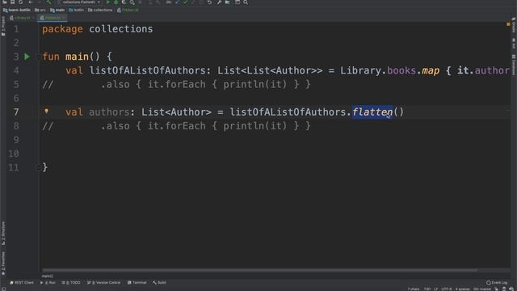
Task: Click the src breadcrumb in the navigation bar
Action: [x=40, y=10]
